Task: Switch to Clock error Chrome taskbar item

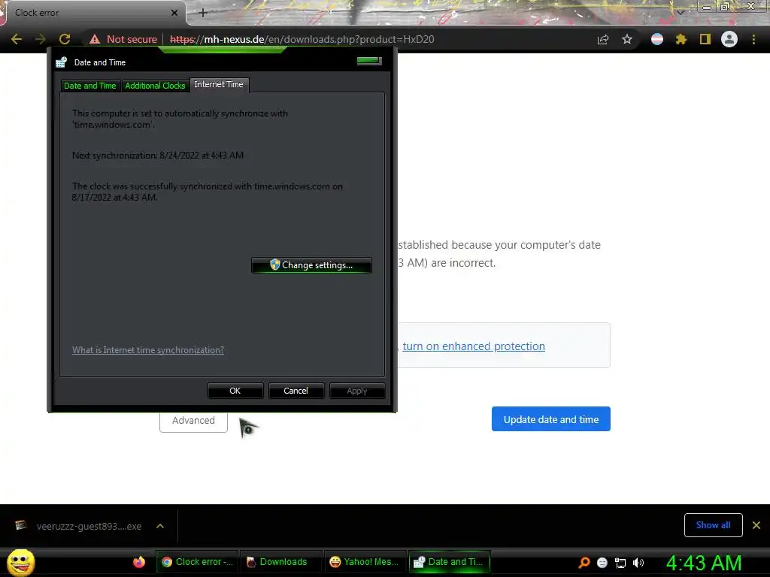Action: point(198,562)
